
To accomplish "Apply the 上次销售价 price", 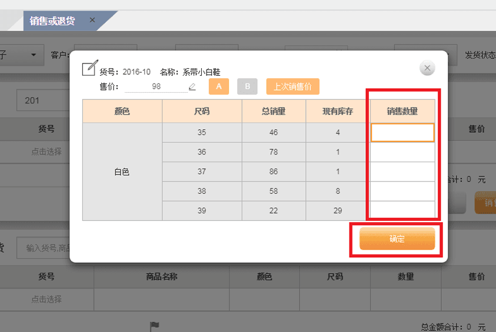I will pos(292,87).
